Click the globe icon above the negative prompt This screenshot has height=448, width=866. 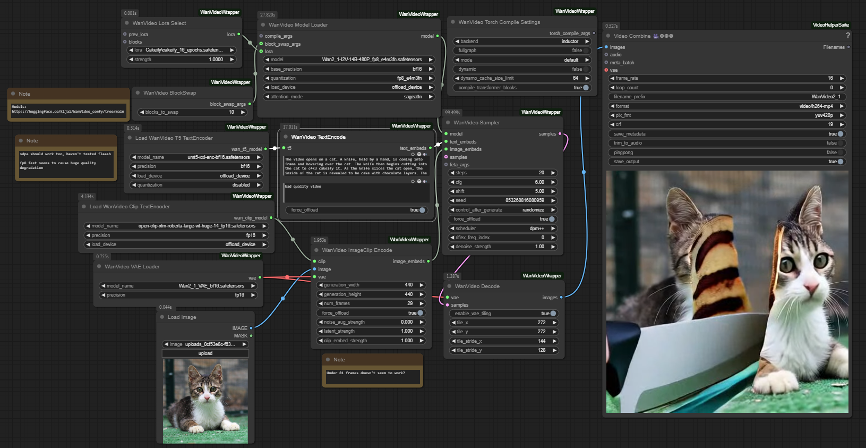[x=419, y=182]
